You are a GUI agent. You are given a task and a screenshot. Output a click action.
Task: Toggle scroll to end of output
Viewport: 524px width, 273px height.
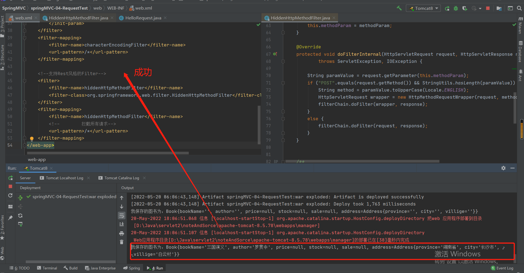click(x=122, y=224)
